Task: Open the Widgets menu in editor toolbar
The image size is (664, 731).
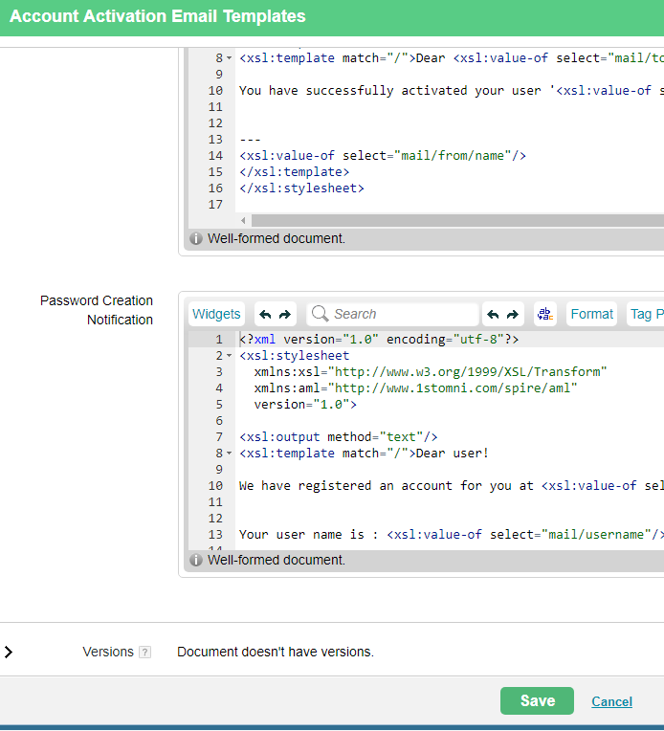Action: point(216,314)
